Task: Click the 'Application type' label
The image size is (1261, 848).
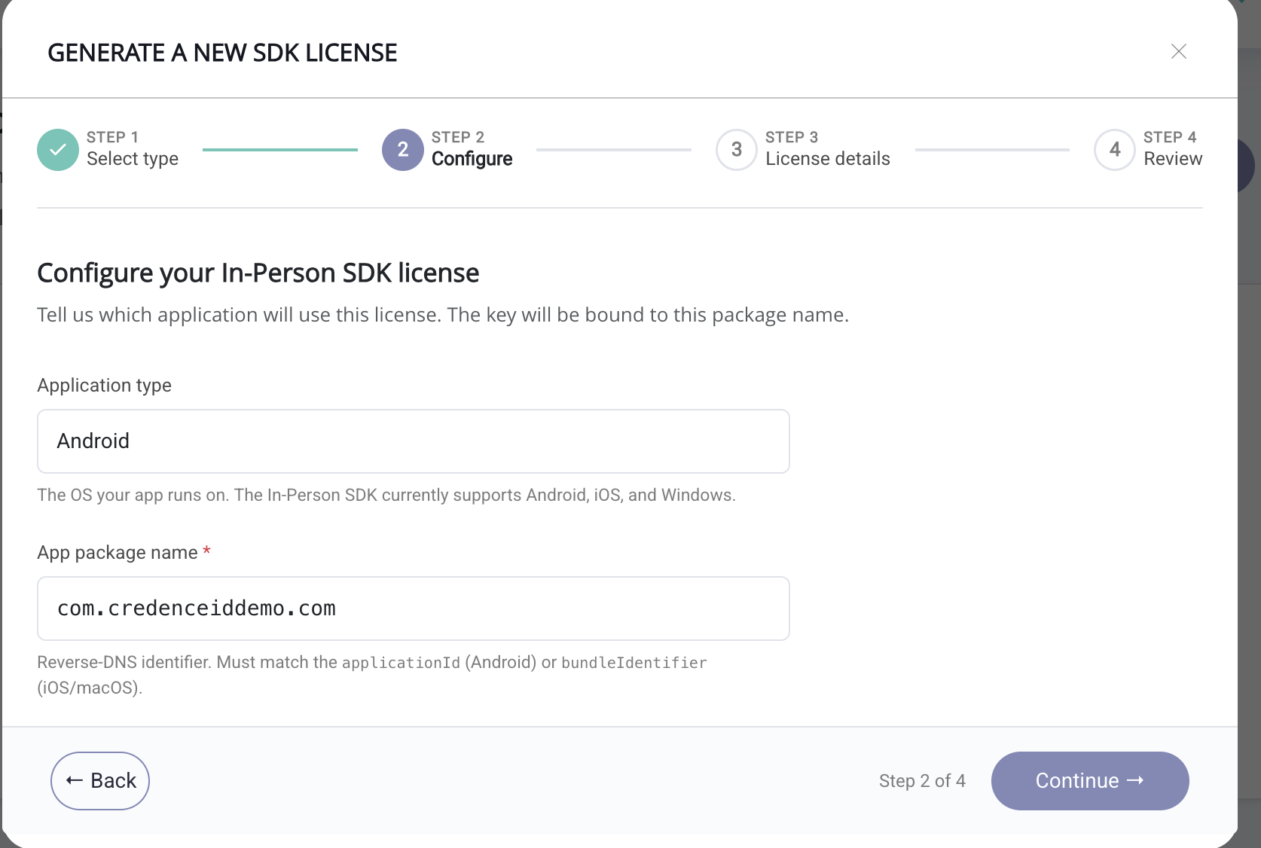Action: click(x=105, y=386)
